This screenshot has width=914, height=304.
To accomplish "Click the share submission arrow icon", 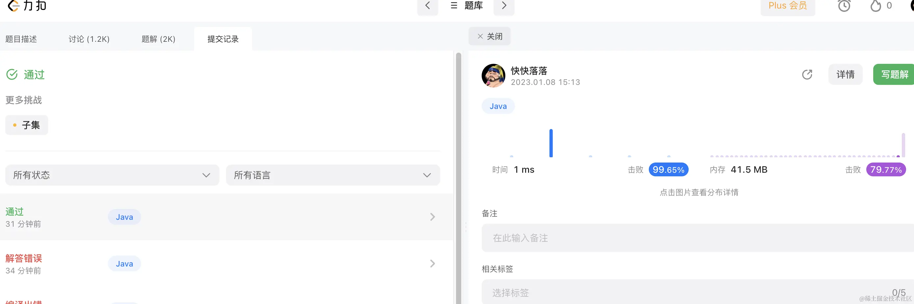I will click(x=807, y=74).
